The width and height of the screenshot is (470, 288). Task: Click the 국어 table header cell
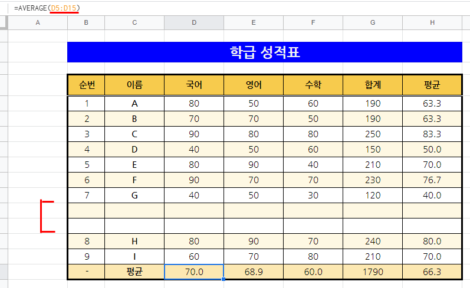click(x=194, y=85)
